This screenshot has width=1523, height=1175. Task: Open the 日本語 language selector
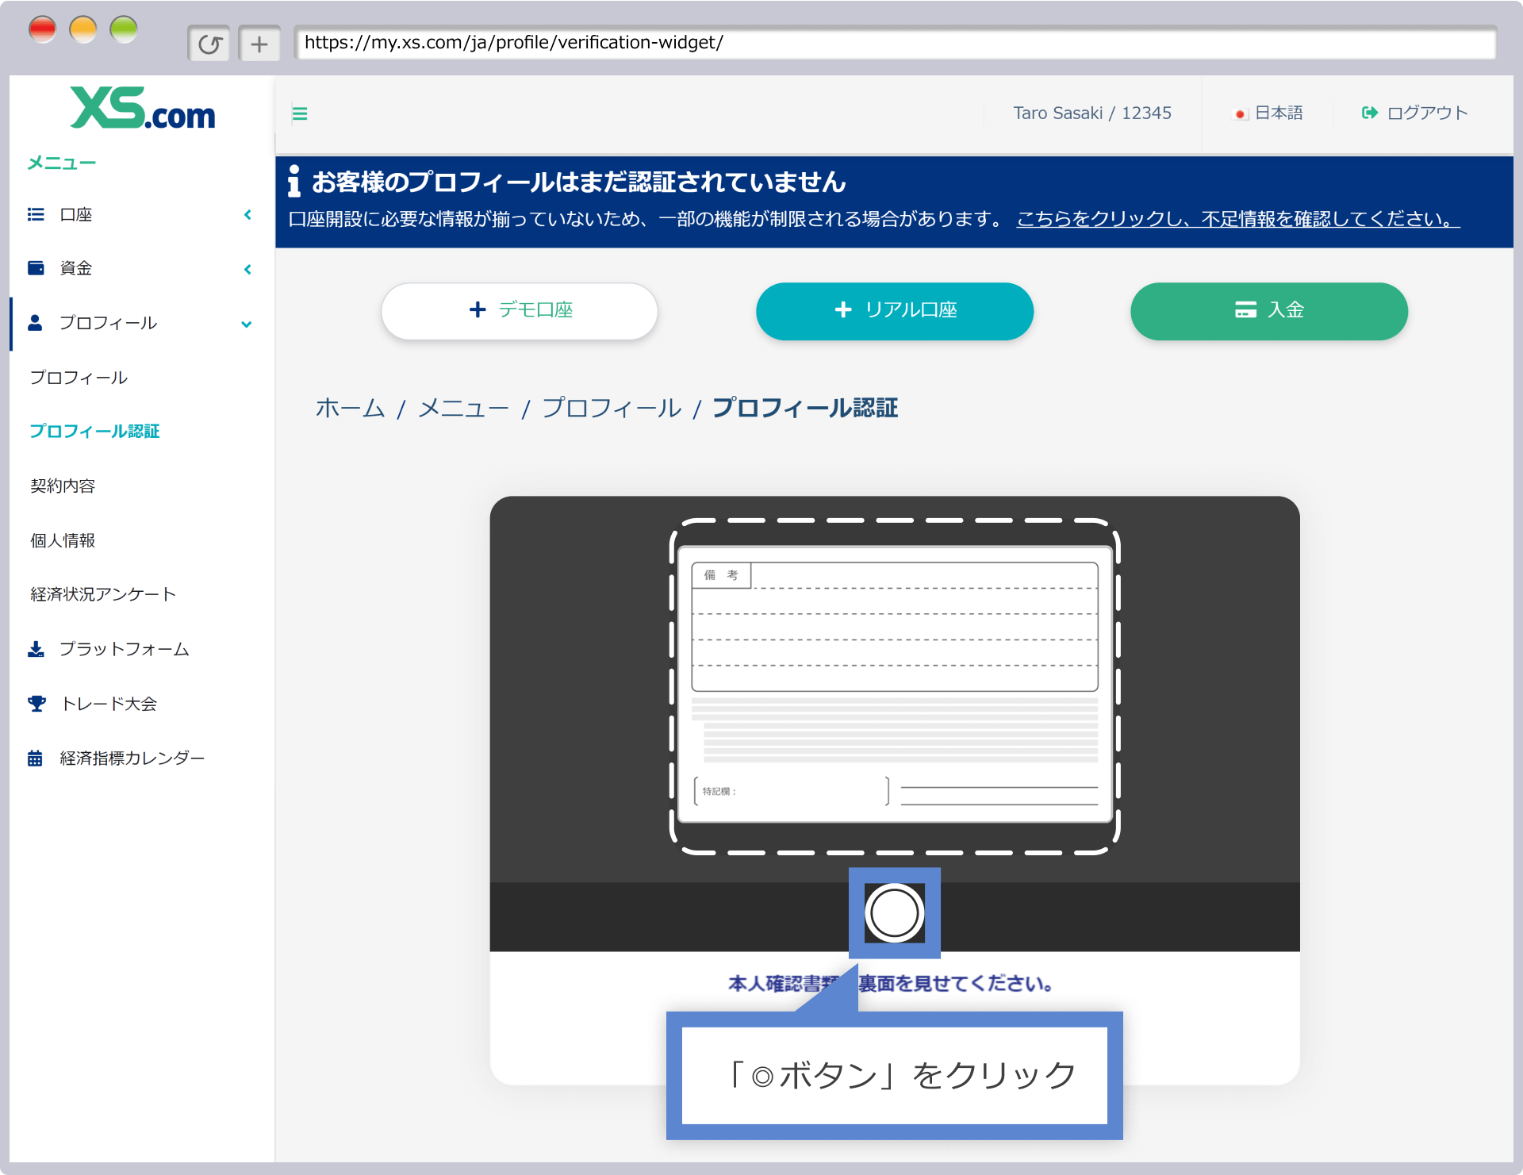[1268, 113]
